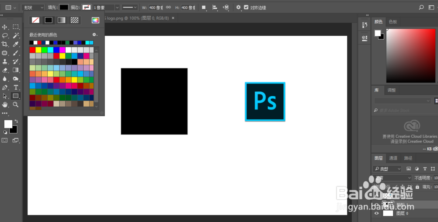Toggle the align edges checkbox
438x222 pixels.
[246, 7]
